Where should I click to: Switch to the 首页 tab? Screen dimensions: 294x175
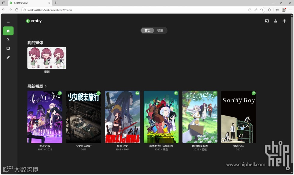[x=147, y=30]
